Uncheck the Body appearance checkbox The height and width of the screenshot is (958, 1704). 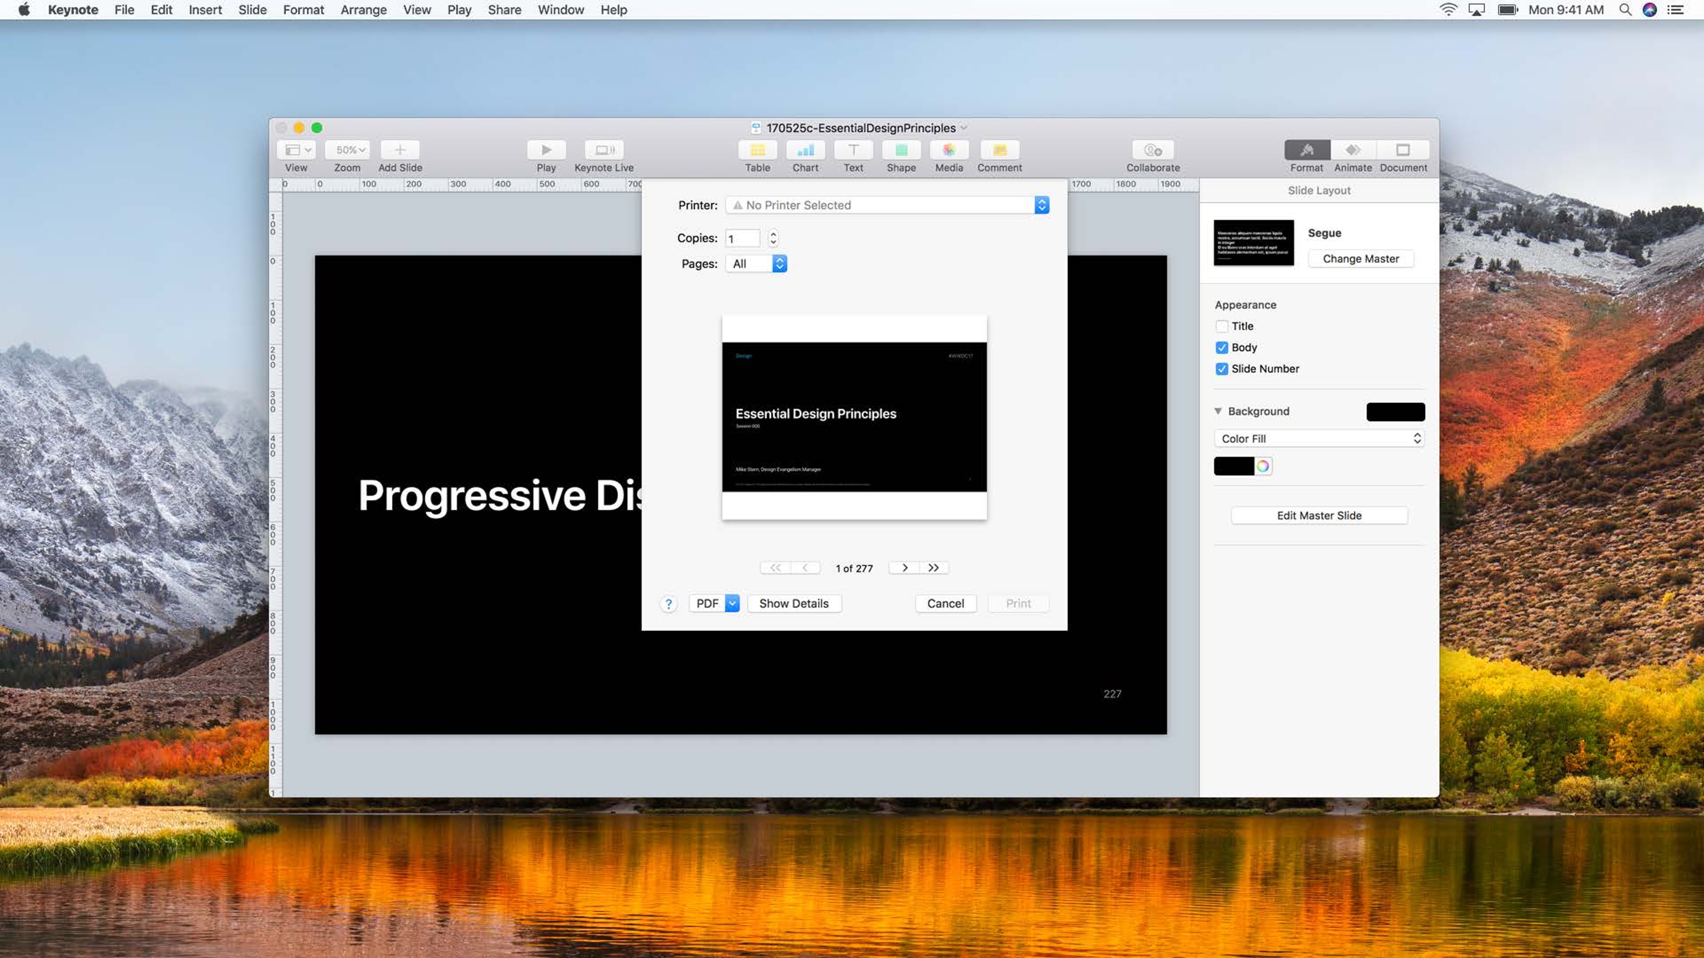(x=1222, y=347)
